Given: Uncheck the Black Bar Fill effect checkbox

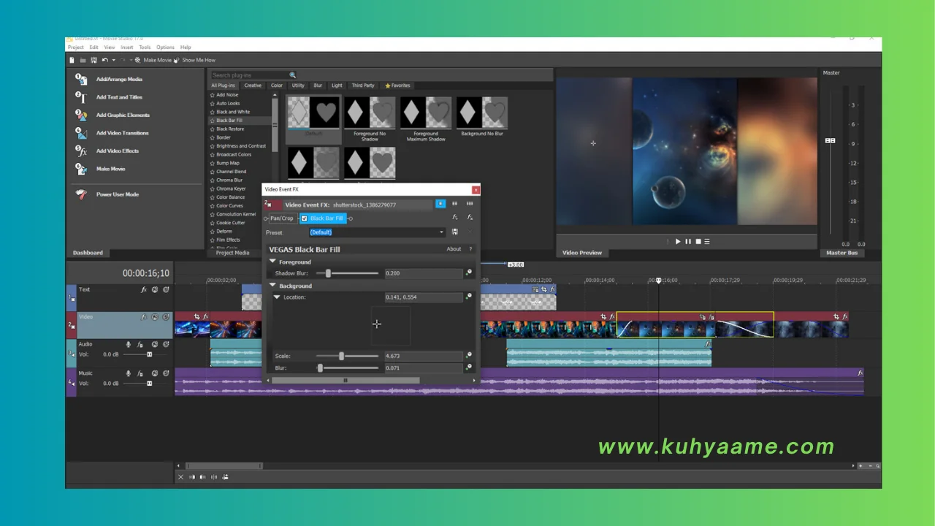Looking at the screenshot, I should (305, 218).
